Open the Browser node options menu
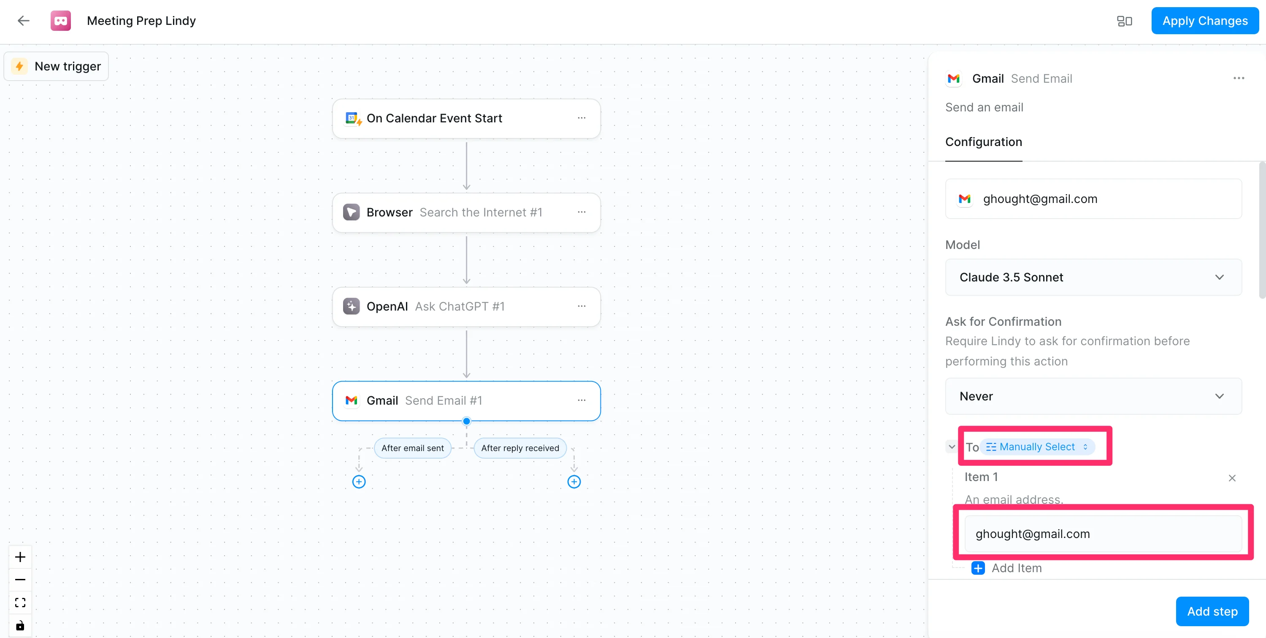Image resolution: width=1266 pixels, height=638 pixels. [x=582, y=212]
